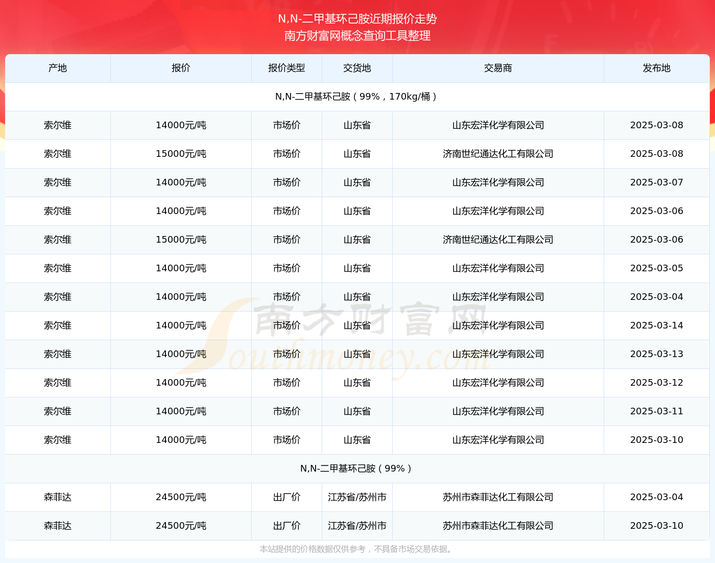The width and height of the screenshot is (715, 563).
Task: Click the date 2025-03-11
Action: tap(657, 411)
